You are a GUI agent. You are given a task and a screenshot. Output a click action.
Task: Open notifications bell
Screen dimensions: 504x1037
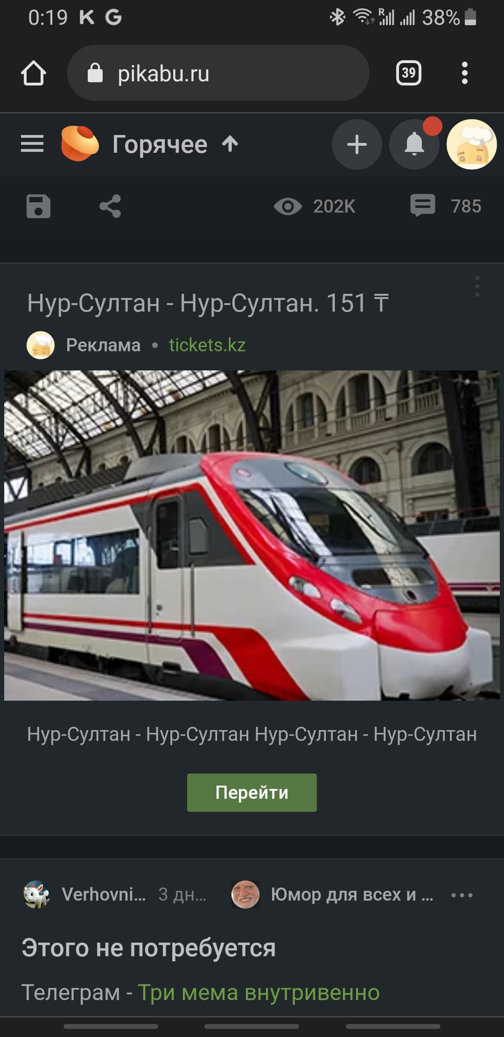pyautogui.click(x=414, y=144)
